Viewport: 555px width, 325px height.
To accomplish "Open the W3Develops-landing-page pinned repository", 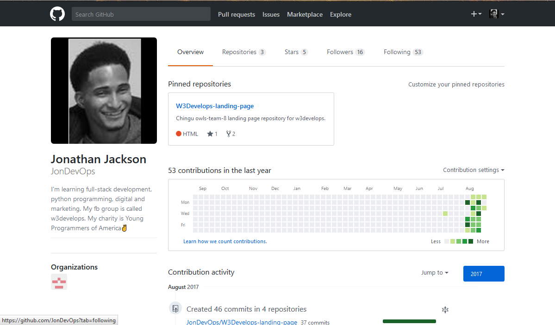I will click(215, 106).
